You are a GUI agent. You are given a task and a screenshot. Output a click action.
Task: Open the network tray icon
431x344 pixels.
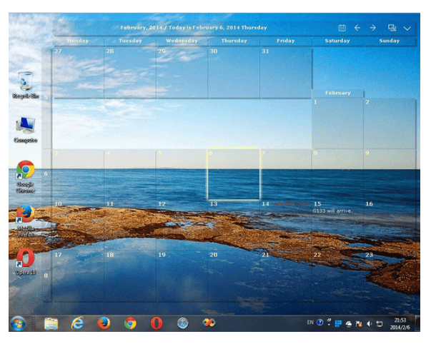(x=380, y=324)
